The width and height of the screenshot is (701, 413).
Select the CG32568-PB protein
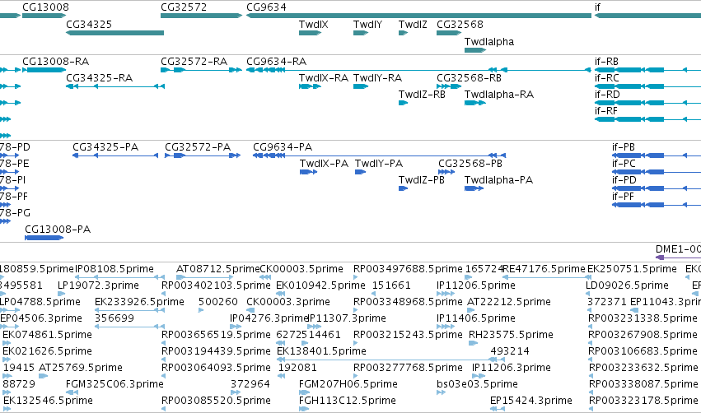pos(446,172)
